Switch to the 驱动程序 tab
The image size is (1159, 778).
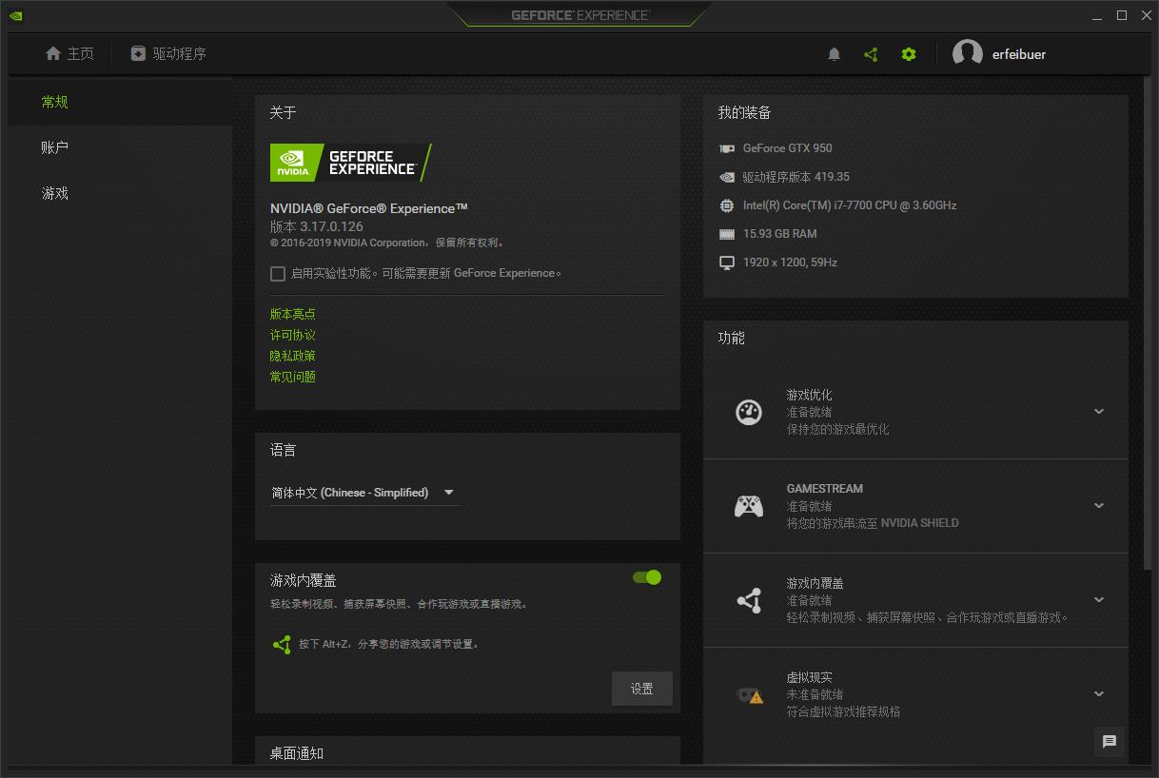tap(168, 54)
